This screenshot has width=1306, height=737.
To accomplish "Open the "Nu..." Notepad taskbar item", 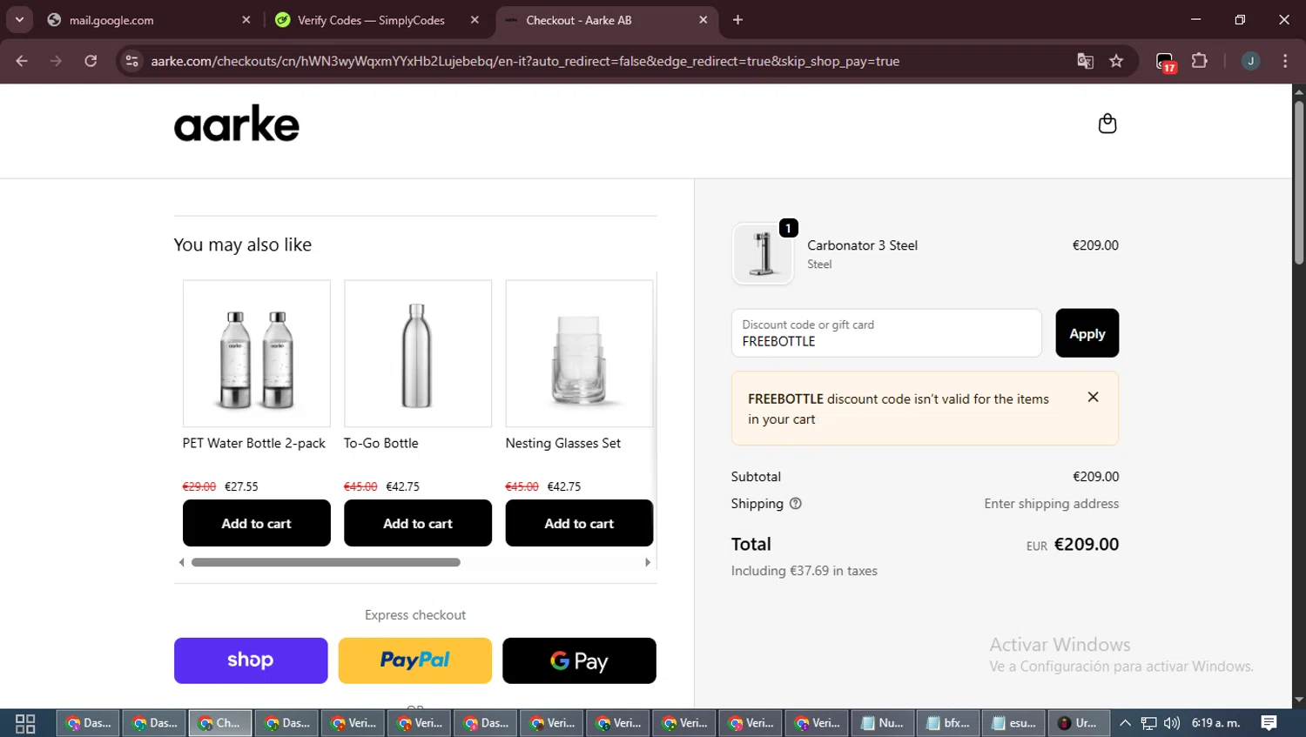I will [x=883, y=723].
